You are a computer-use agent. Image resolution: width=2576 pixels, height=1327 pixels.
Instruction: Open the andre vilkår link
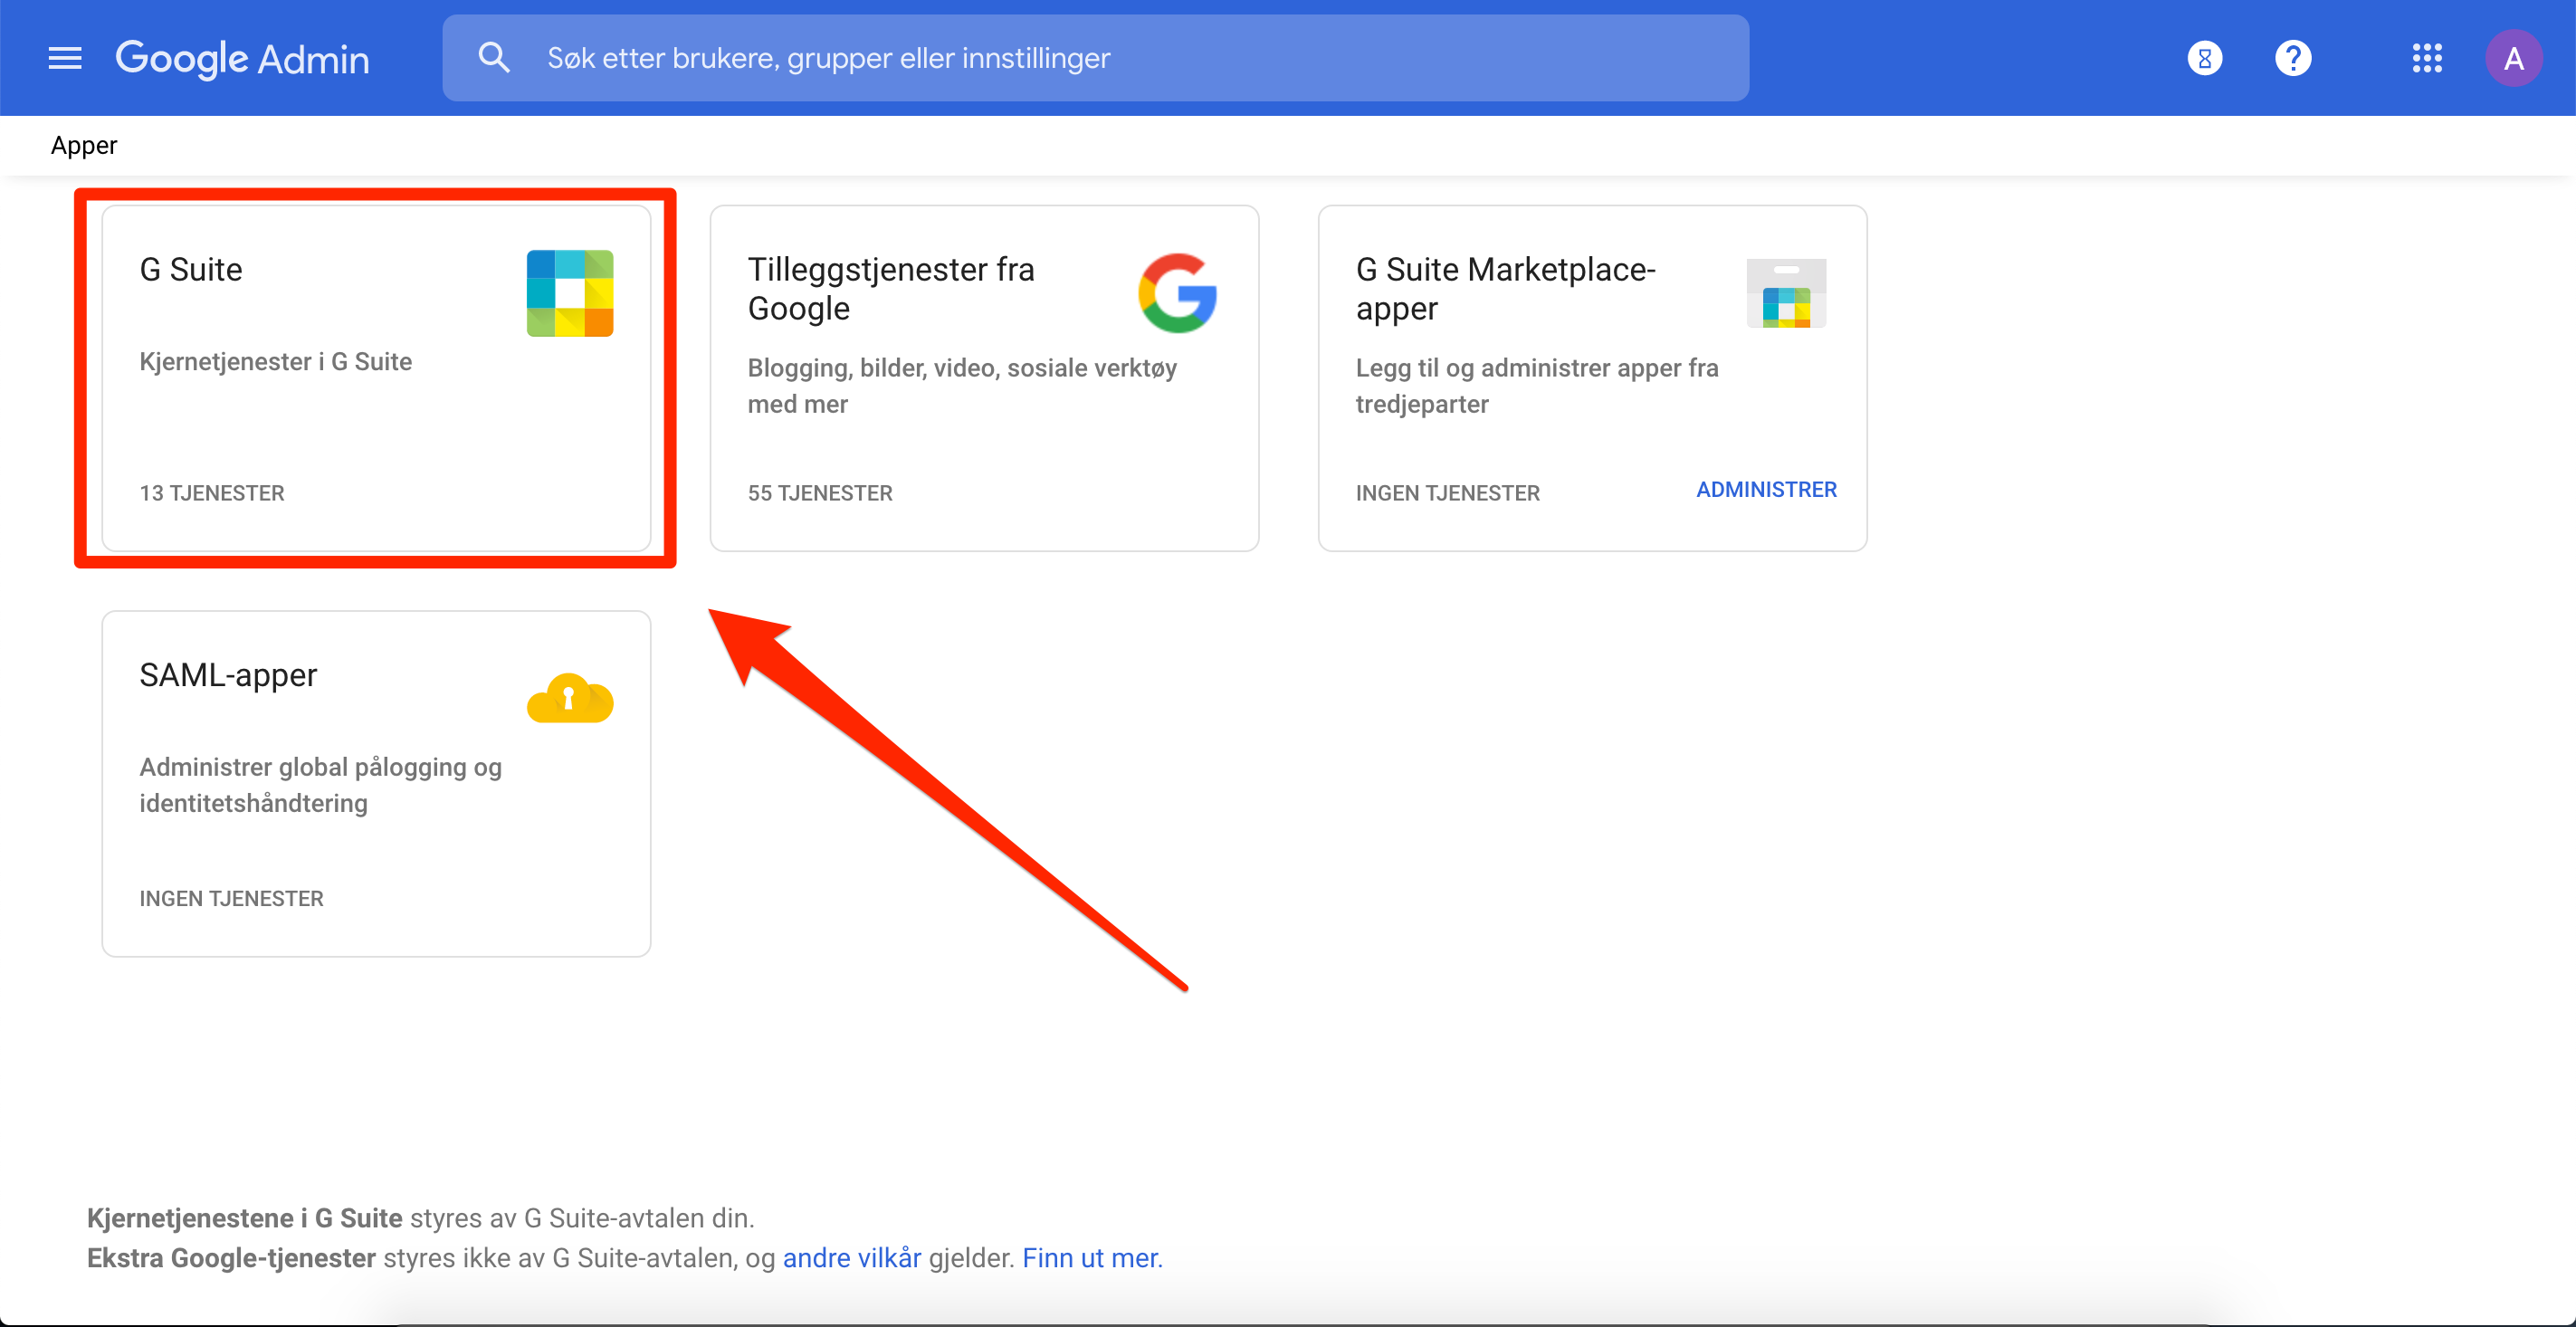[x=852, y=1258]
